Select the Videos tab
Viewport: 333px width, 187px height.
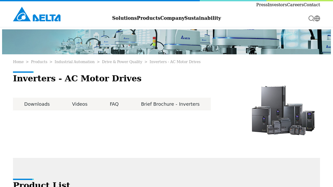point(80,104)
